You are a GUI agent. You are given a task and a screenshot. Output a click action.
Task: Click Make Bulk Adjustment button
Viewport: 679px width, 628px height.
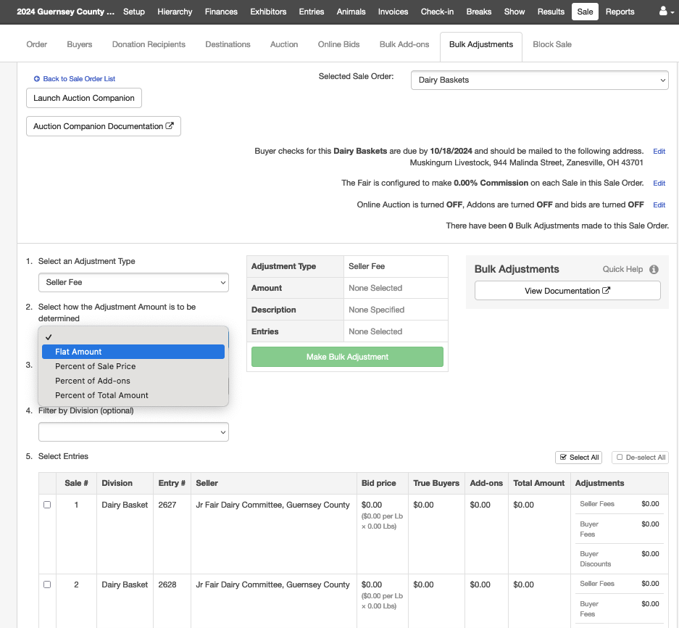tap(347, 357)
